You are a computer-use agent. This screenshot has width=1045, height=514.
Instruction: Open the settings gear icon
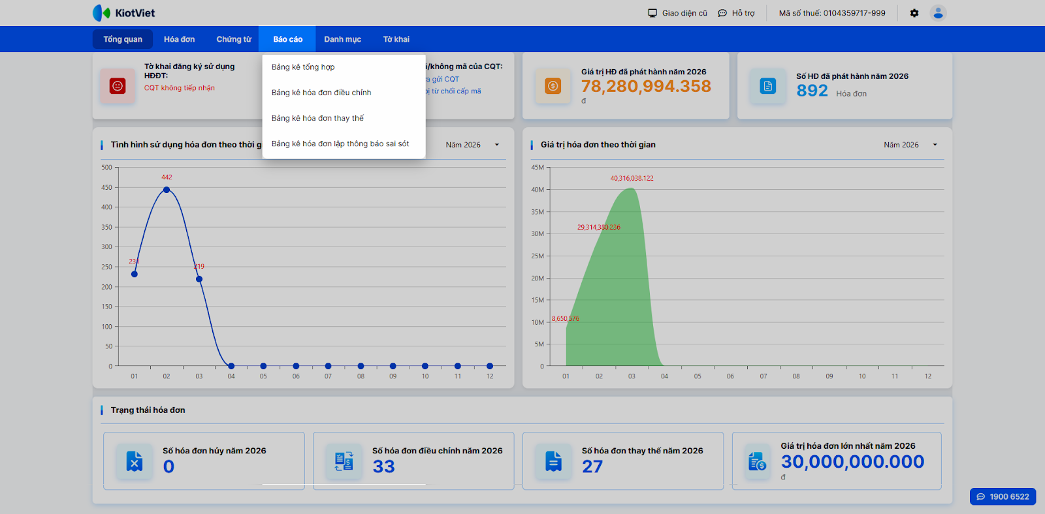[914, 13]
